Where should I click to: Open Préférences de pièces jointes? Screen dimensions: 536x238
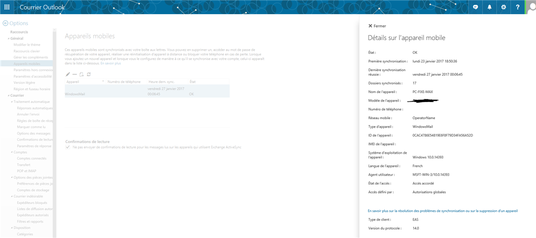(35, 184)
